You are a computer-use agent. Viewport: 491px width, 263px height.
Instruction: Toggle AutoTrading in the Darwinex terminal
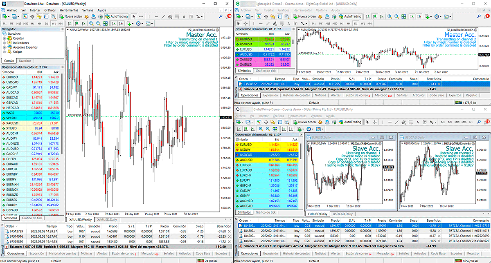[x=117, y=16]
